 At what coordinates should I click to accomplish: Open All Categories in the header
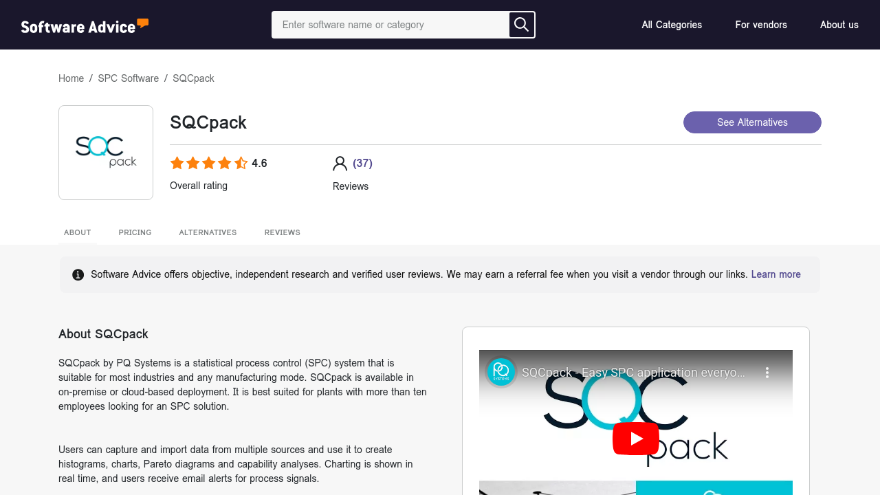(672, 25)
